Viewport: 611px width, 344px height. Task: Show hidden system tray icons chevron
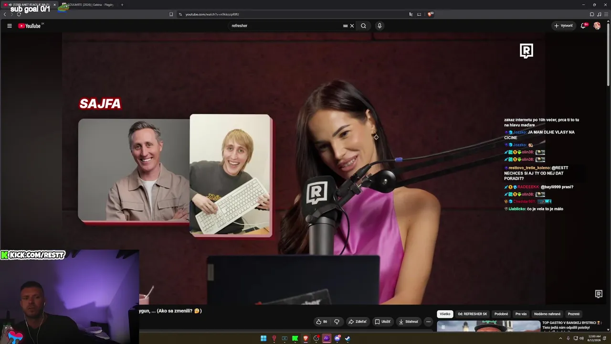click(x=560, y=339)
